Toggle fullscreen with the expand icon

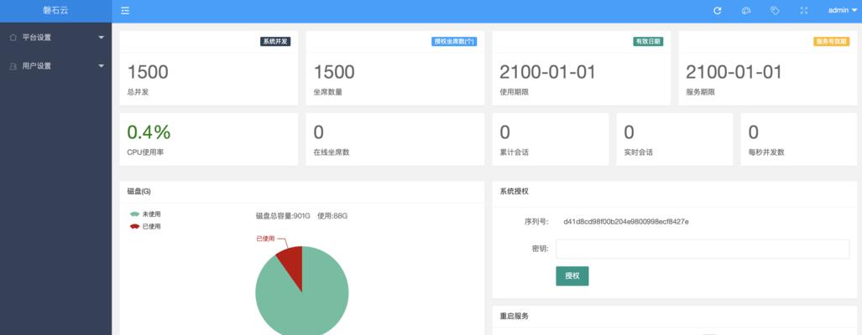tap(804, 10)
